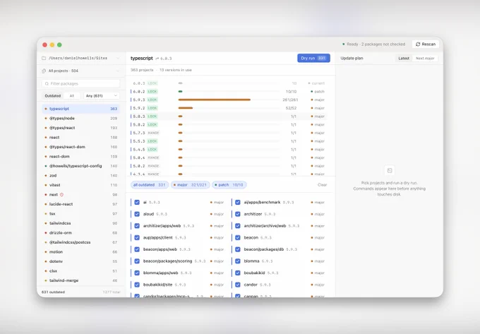Screen dimensions: 480x334
Task: Click the arrow icon before 6.0.3 in header
Action: (157, 59)
